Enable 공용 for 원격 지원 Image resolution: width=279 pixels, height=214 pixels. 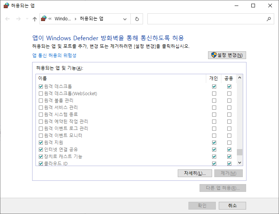[229, 142]
